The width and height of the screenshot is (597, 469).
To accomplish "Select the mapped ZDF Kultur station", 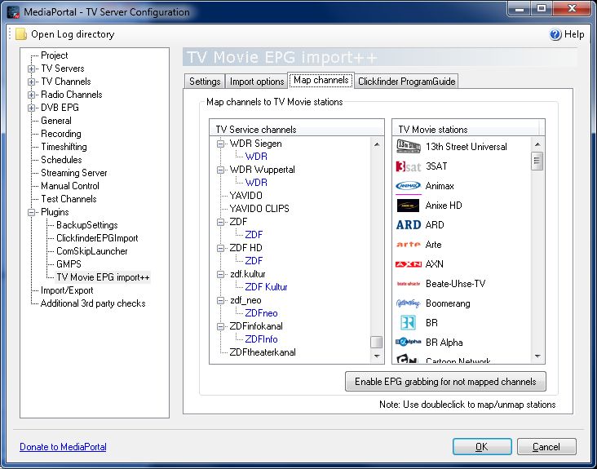I will [266, 287].
